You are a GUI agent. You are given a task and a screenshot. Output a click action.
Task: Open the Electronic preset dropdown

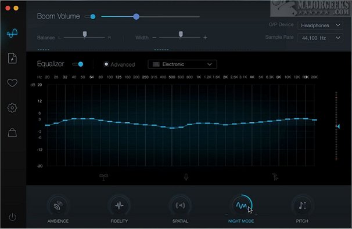182,64
